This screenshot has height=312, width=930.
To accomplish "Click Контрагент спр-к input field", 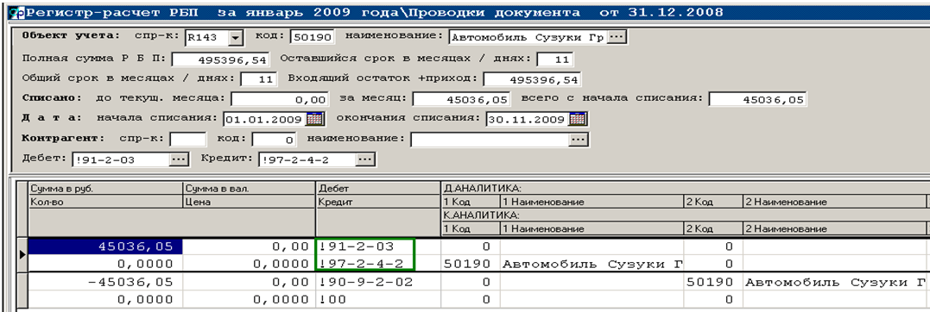I will click(x=188, y=140).
